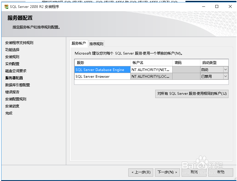This screenshot has width=237, height=181.
Task: Click the 密码 field for SQL Server Browser
Action: [186, 76]
